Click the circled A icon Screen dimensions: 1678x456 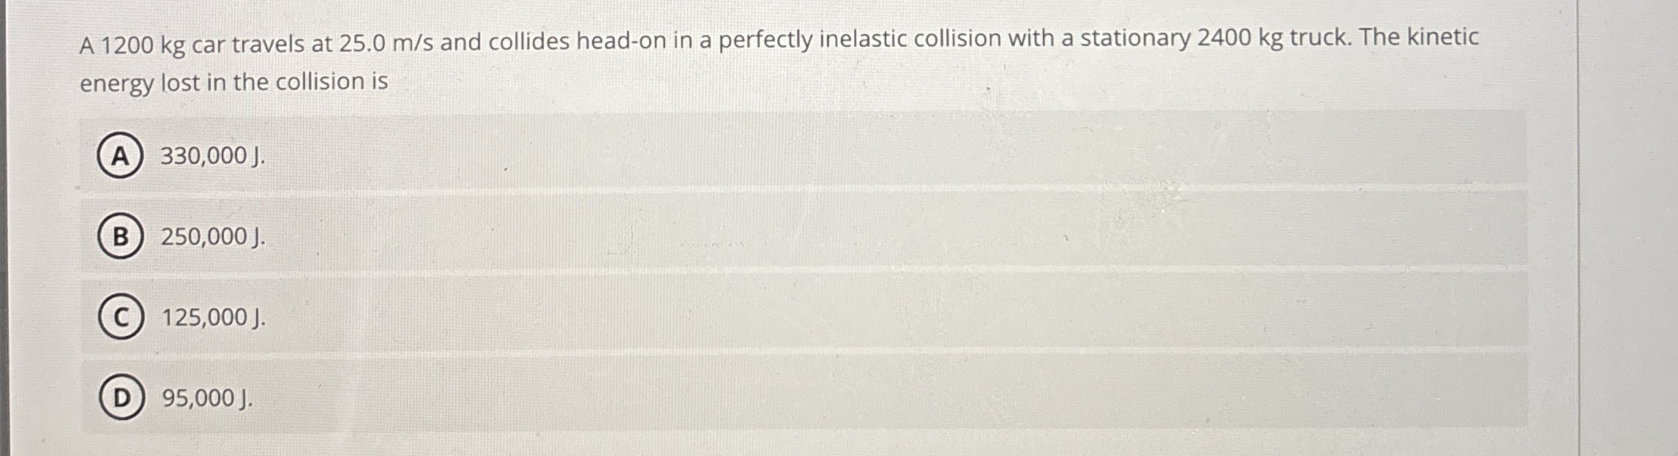(x=121, y=155)
